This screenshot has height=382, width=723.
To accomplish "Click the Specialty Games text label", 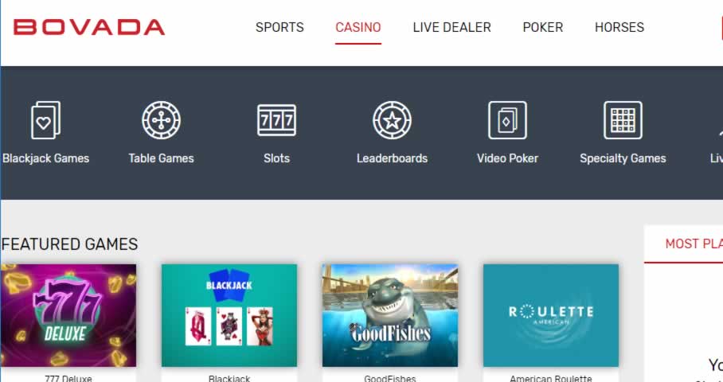I will tap(623, 158).
